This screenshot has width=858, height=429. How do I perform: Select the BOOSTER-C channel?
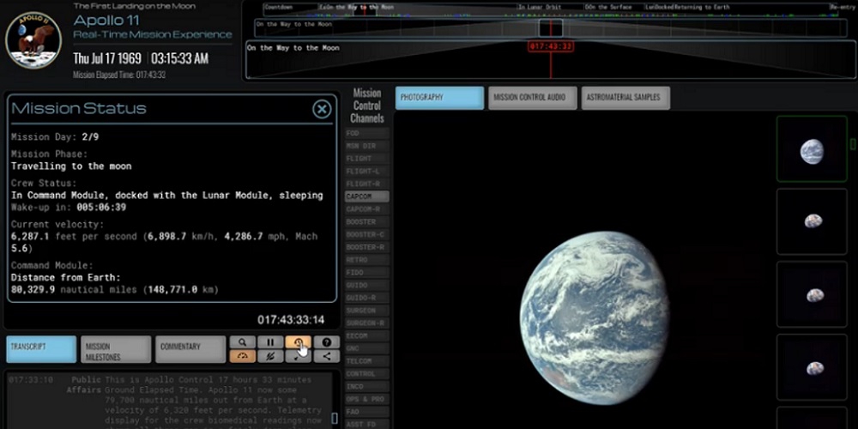367,234
